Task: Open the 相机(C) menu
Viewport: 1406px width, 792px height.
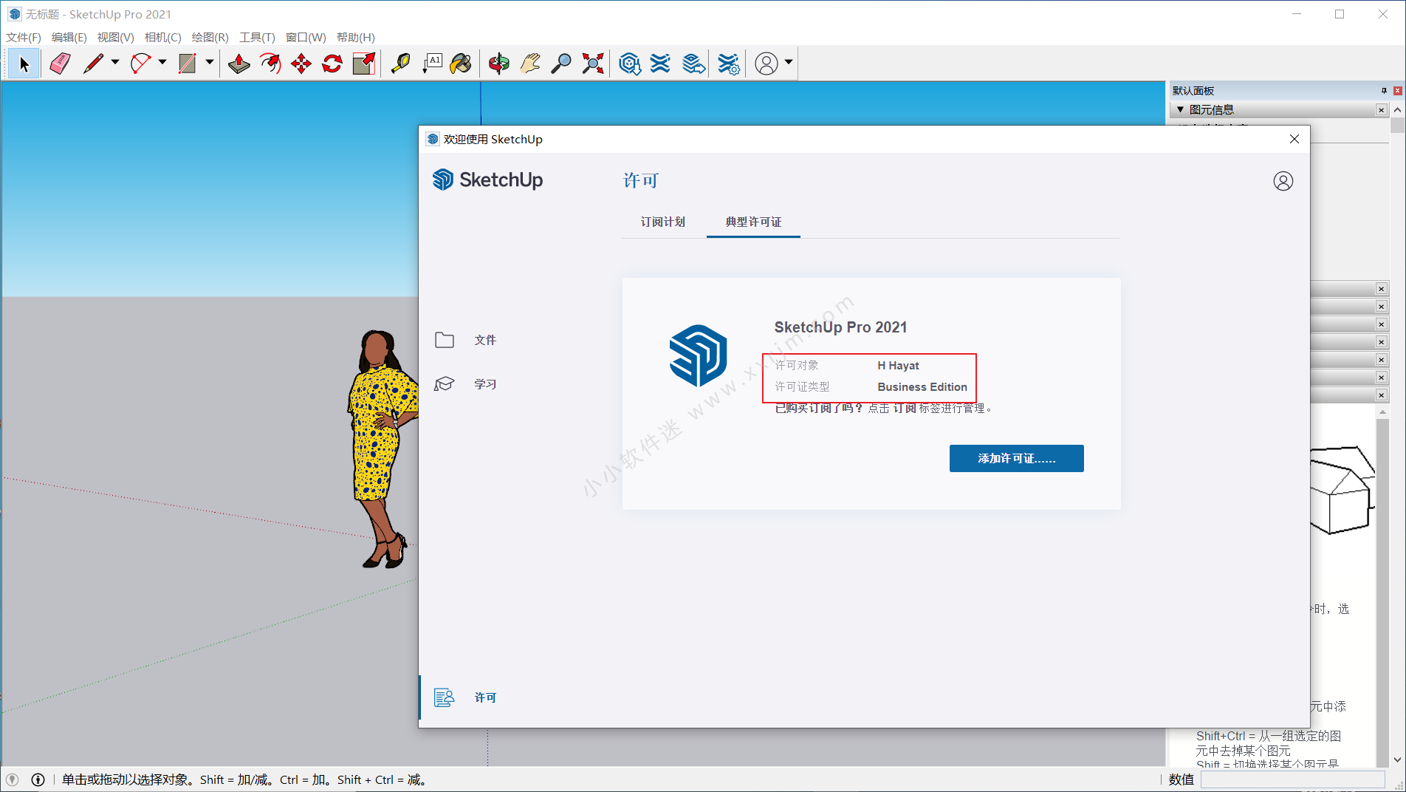Action: (162, 37)
